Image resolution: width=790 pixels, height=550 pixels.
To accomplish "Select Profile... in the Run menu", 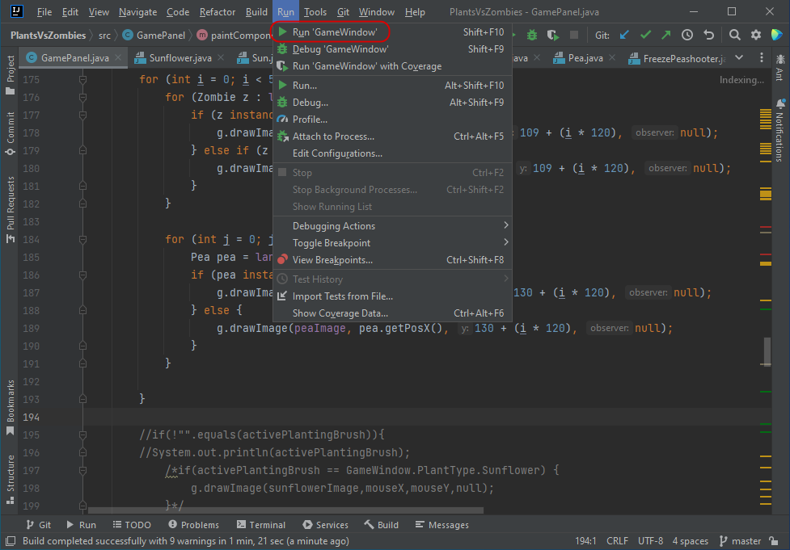I will coord(392,120).
